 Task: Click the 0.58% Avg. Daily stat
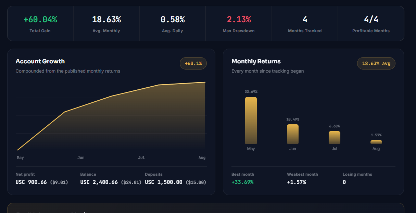[173, 23]
